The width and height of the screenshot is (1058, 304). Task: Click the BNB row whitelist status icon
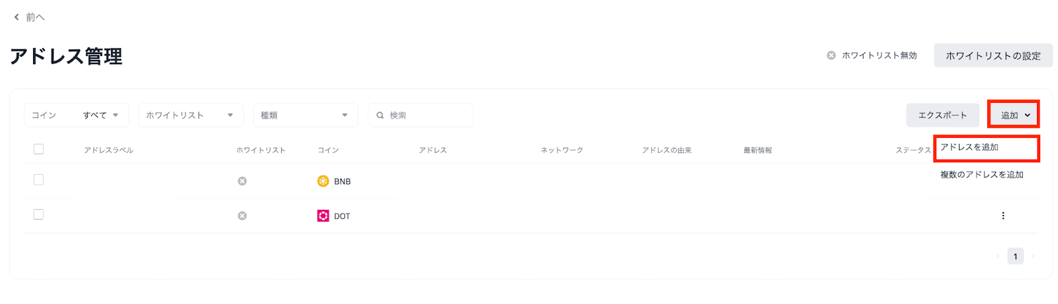tap(242, 181)
